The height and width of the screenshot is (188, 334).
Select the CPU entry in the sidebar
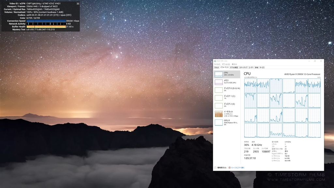click(x=227, y=74)
